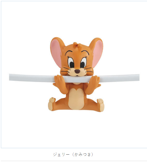Click Jerry's right foot
The height and width of the screenshot is (162, 147).
[x=101, y=105]
